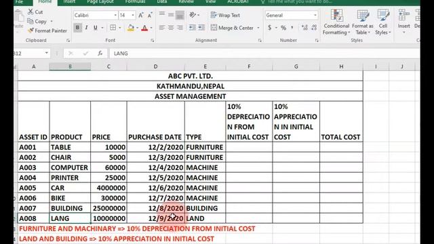
Task: Center text horizontally in the cell
Action: (171, 27)
